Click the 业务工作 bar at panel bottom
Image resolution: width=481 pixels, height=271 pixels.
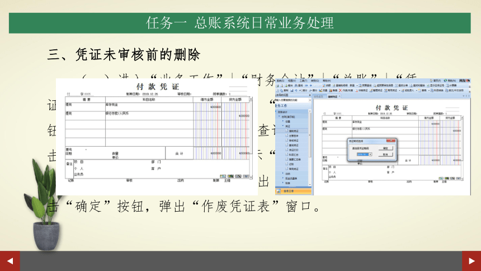coord(293,191)
